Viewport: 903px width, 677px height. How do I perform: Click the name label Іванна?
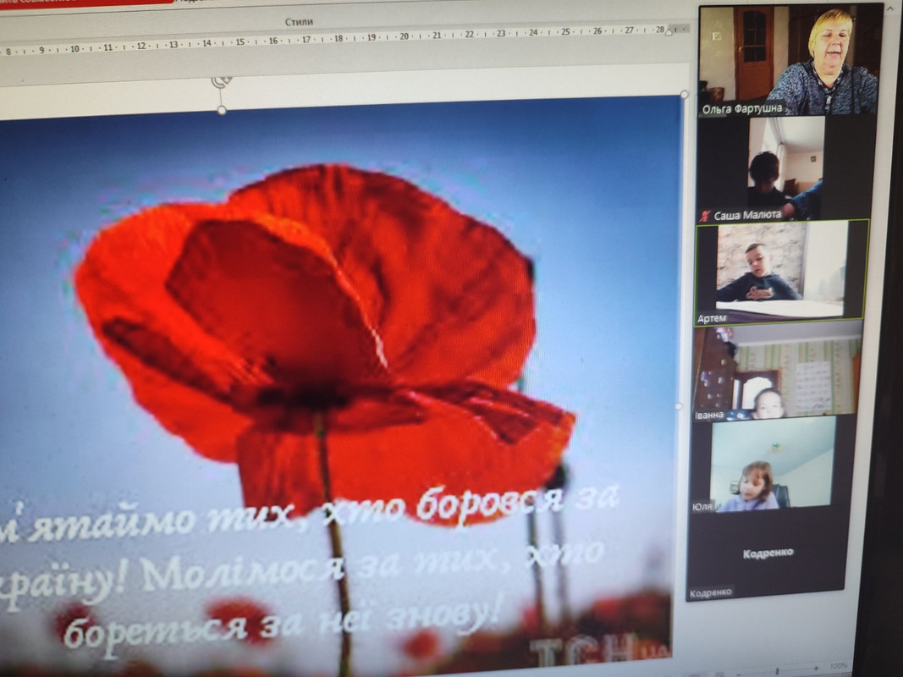coord(709,415)
